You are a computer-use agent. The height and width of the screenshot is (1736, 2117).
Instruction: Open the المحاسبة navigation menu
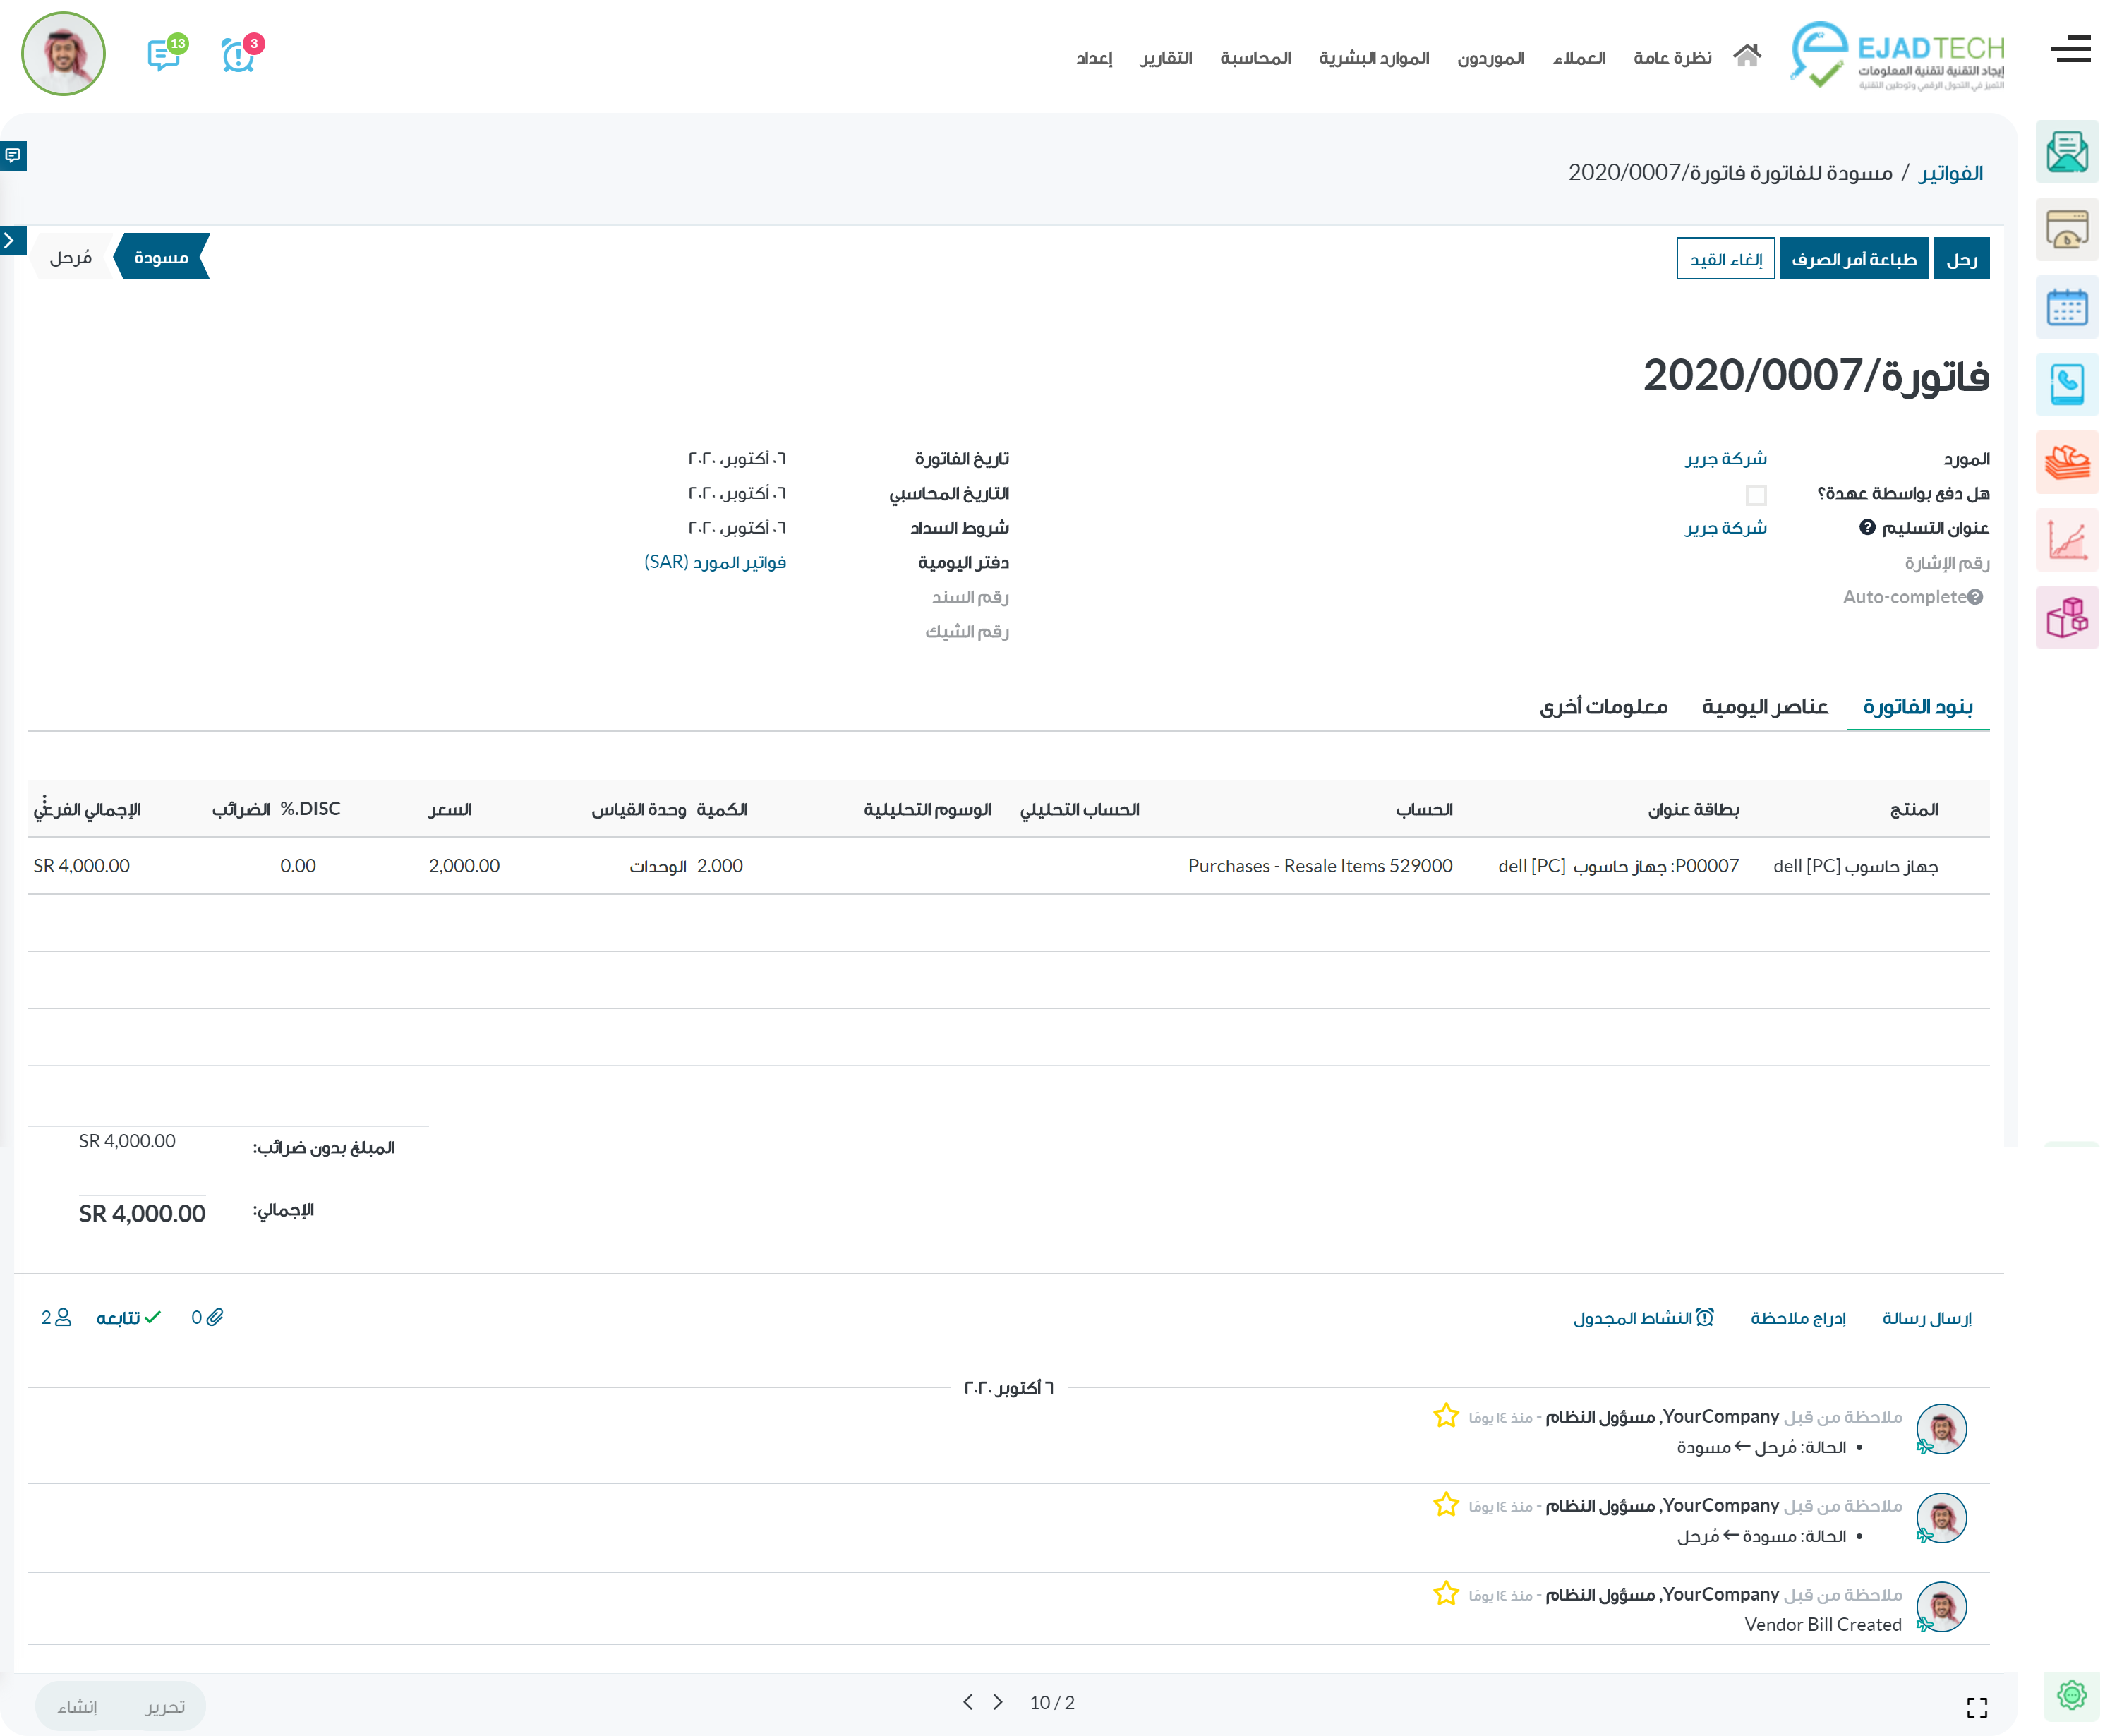[1255, 58]
